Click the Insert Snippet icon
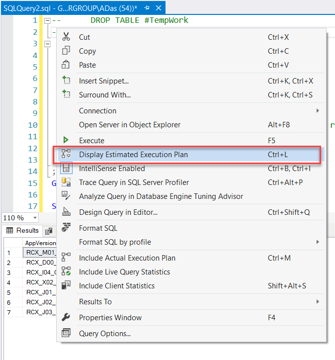This screenshot has width=335, height=360. [x=66, y=80]
